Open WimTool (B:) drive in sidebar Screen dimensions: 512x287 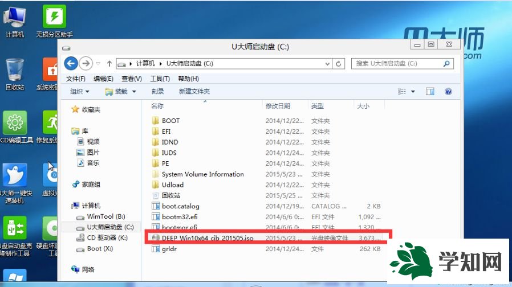[101, 216]
